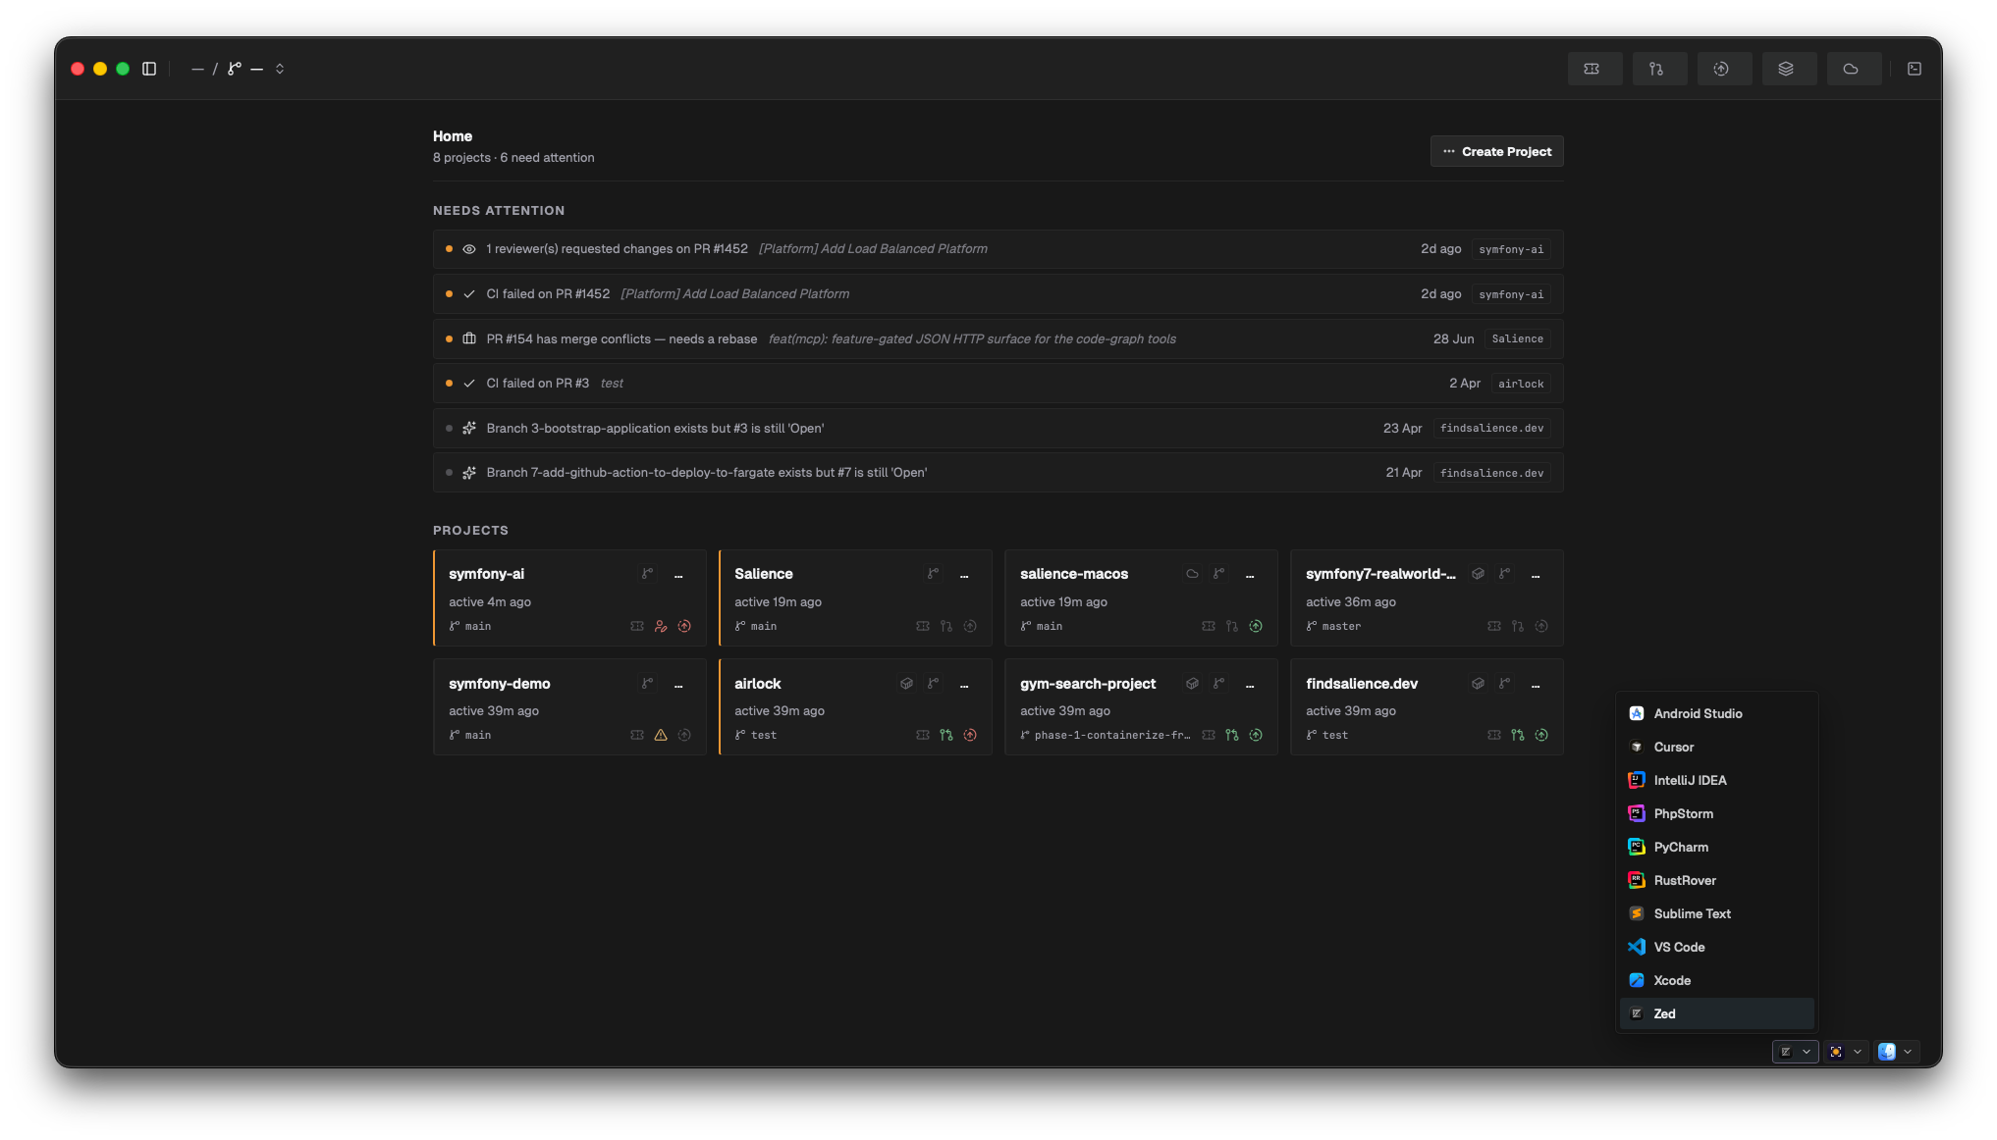Click the package cube icon on symfony7-realworld card
Viewport: 1997px width, 1140px height.
tap(1478, 574)
